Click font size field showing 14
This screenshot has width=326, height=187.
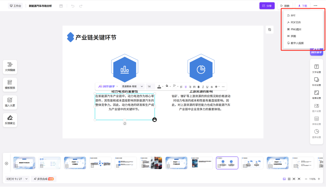(150, 86)
